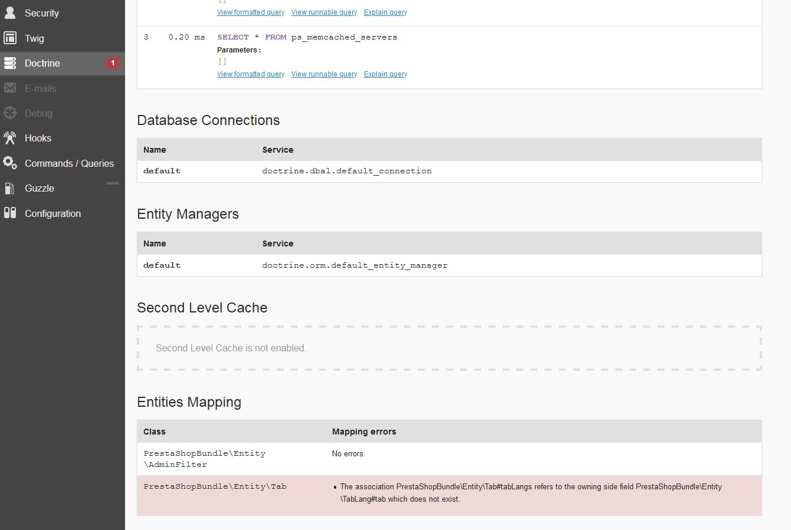The width and height of the screenshot is (791, 530).
Task: Open the Hooks panel icon
Action: (x=10, y=138)
